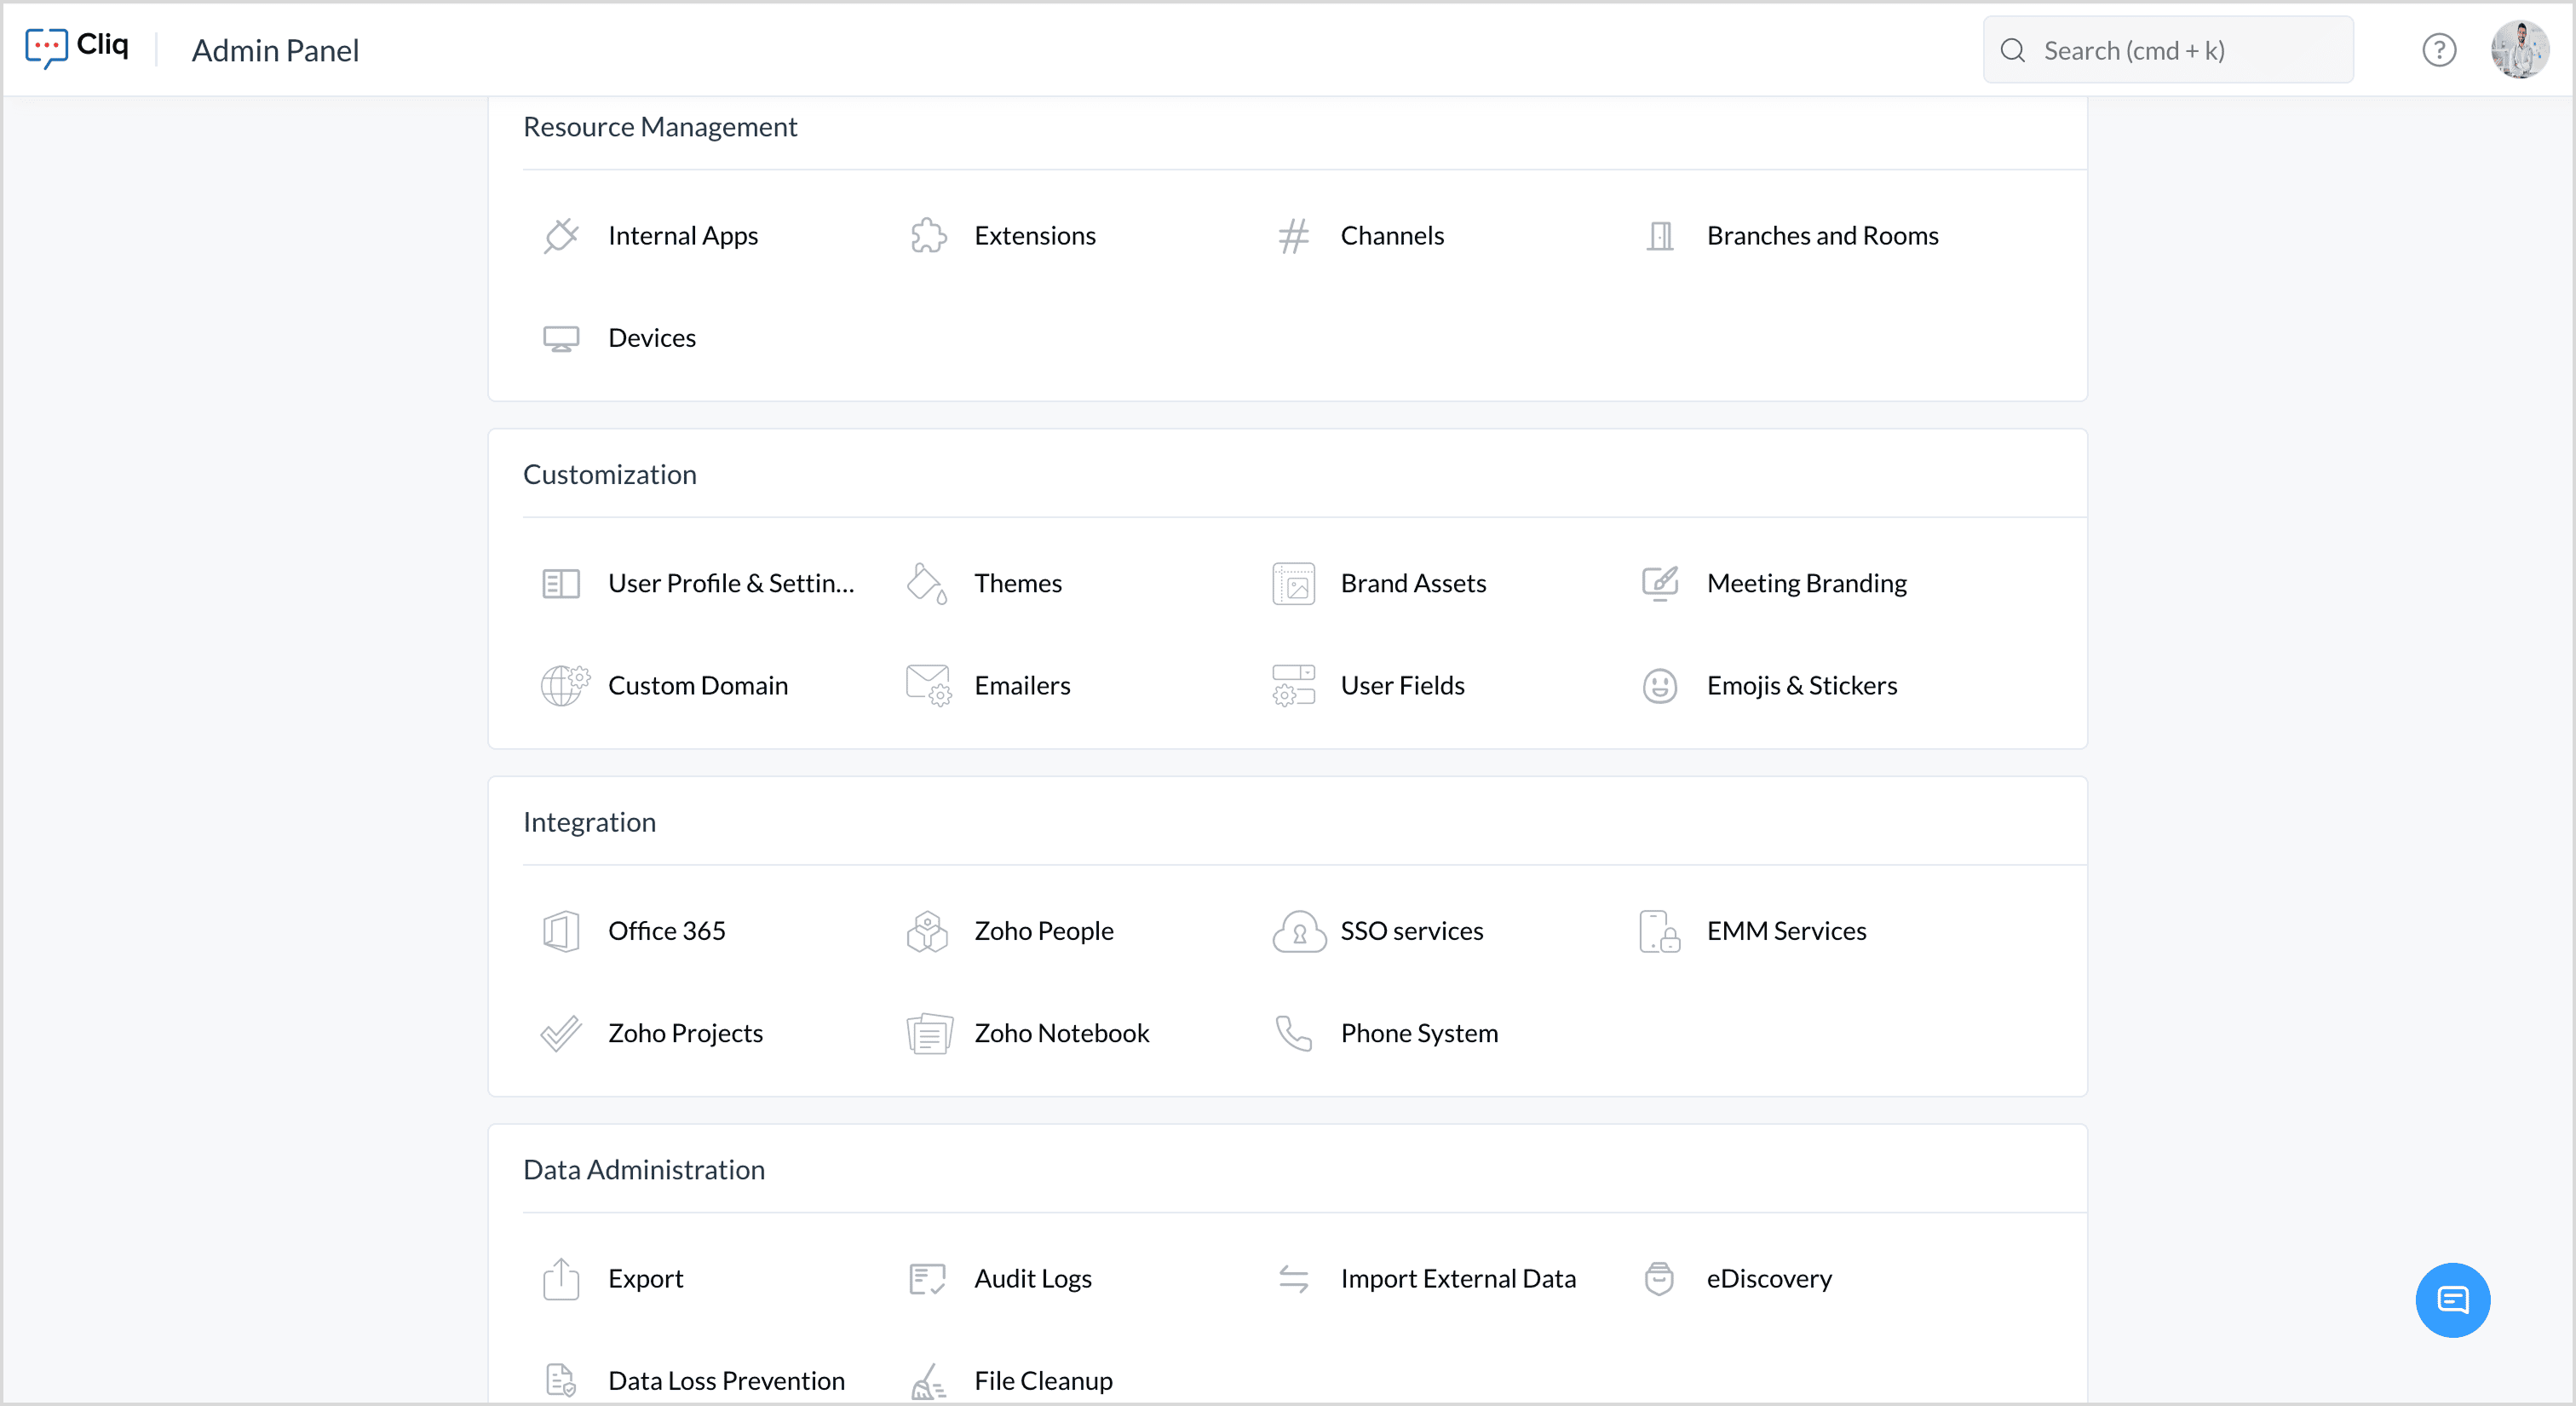Open Phone System settings
The height and width of the screenshot is (1406, 2576).
pos(1419,1033)
